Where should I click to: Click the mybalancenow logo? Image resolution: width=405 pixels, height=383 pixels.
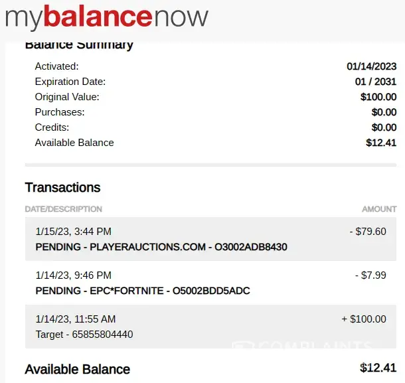107,17
